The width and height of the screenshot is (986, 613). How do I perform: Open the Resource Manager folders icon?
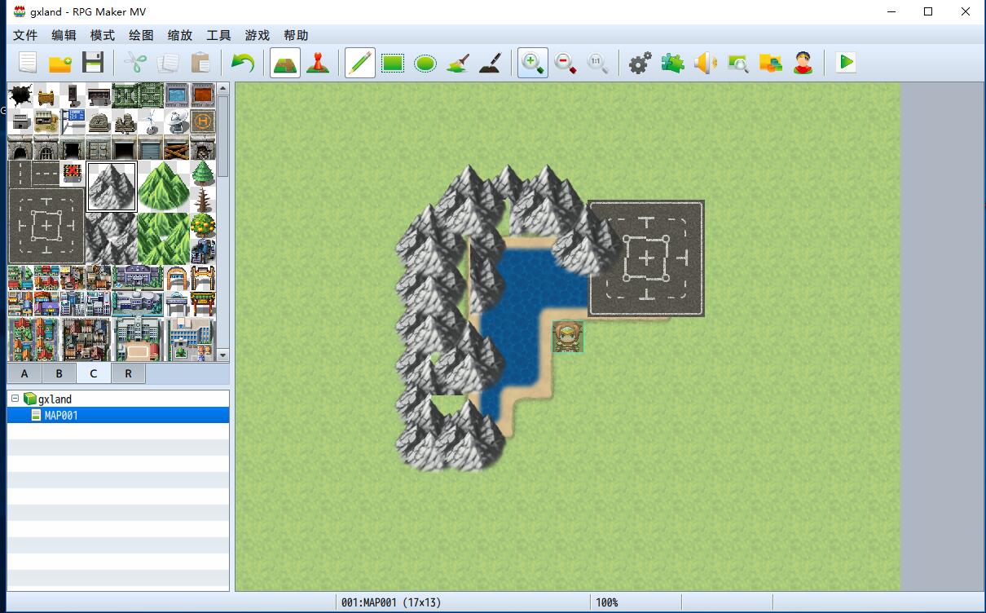(771, 63)
